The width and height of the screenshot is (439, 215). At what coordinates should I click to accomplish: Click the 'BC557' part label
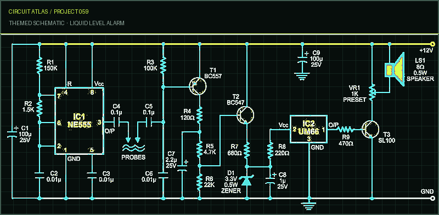213,75
